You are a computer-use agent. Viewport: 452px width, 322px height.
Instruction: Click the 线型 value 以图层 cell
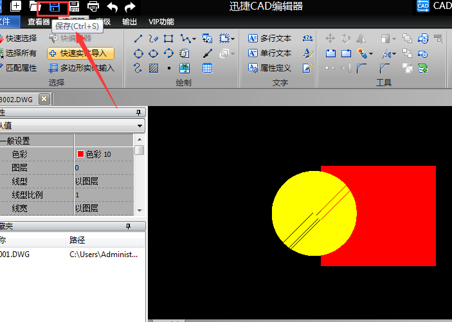(104, 181)
